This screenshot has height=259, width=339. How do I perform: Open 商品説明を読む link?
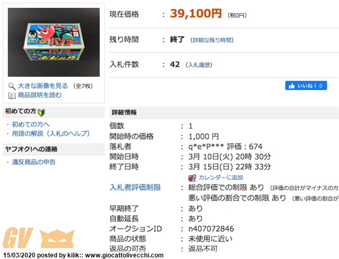pyautogui.click(x=40, y=95)
